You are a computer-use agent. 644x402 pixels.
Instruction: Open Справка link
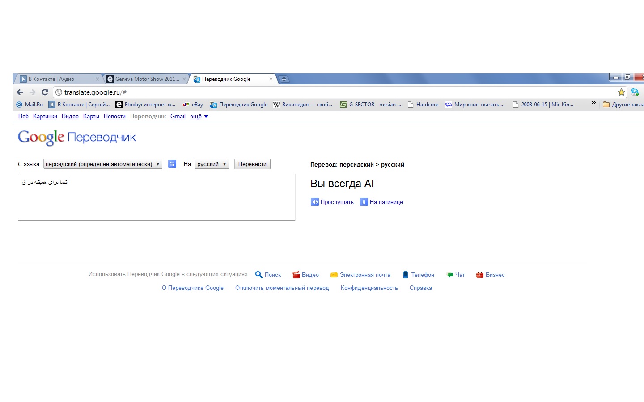click(421, 288)
